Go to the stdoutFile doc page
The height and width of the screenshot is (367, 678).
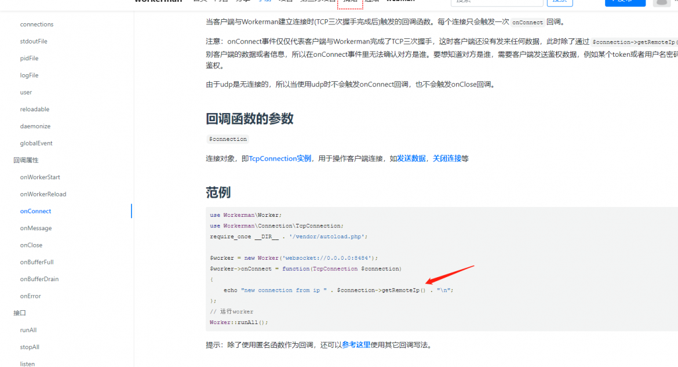point(34,41)
